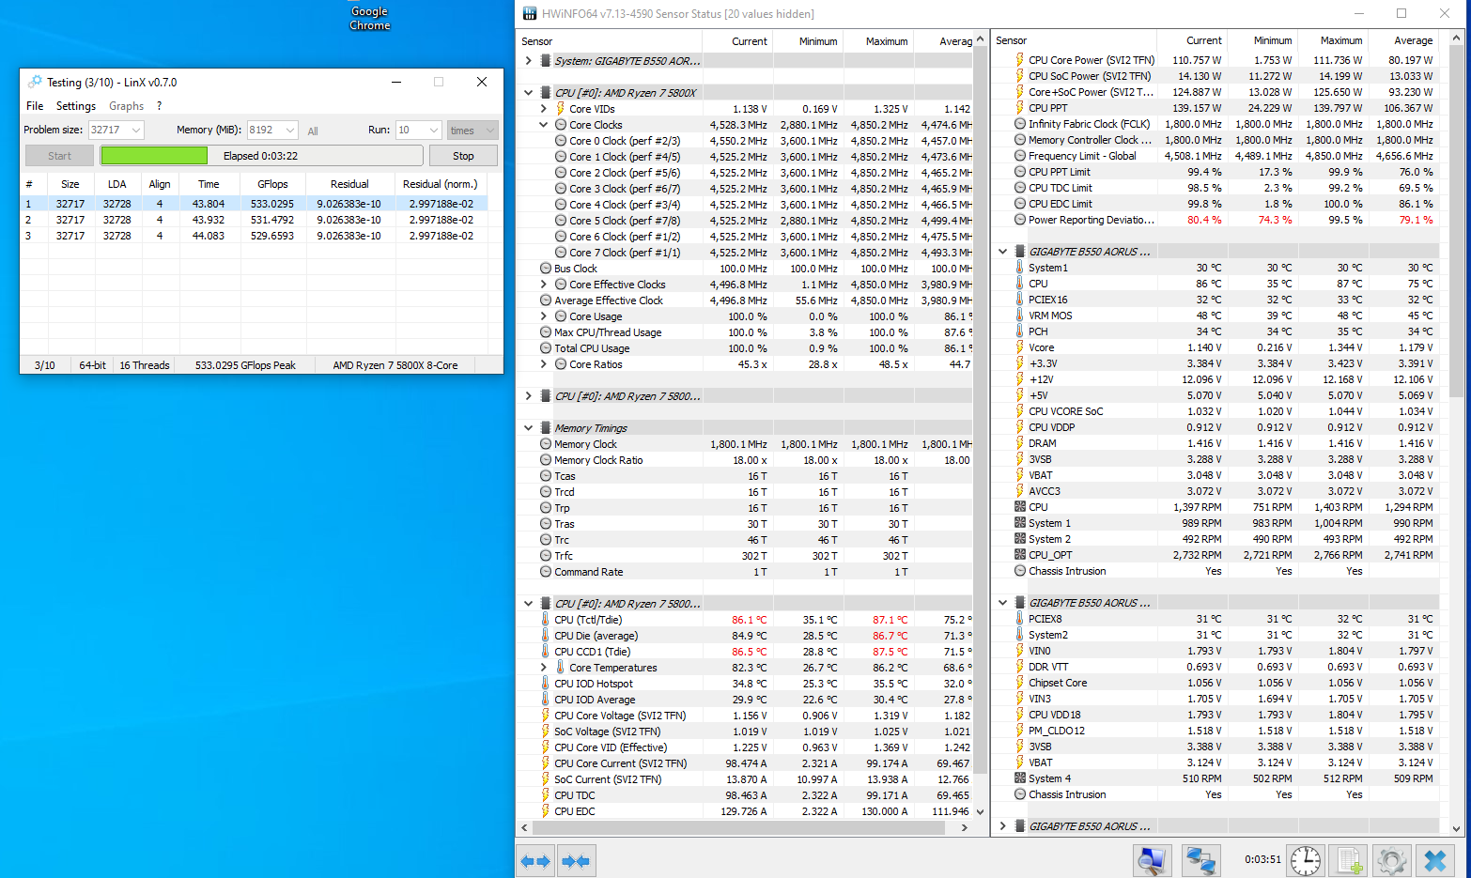
Task: Expand the Core VIDs row
Action: 544,109
